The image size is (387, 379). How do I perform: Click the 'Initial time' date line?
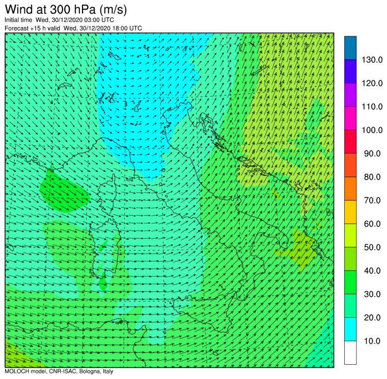[x=59, y=20]
